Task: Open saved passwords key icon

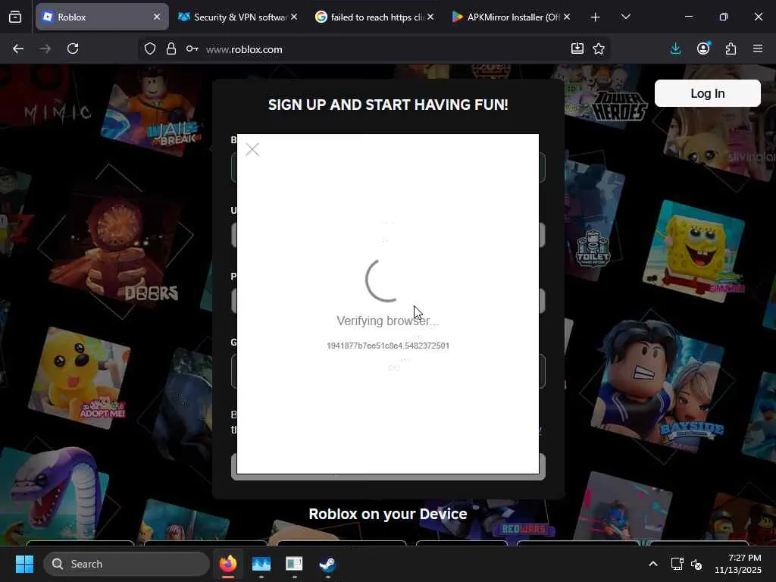Action: [192, 48]
